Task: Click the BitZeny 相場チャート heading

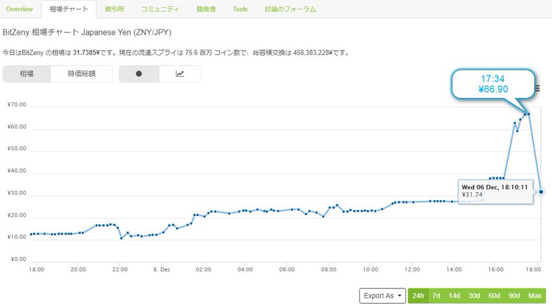Action: click(x=87, y=32)
